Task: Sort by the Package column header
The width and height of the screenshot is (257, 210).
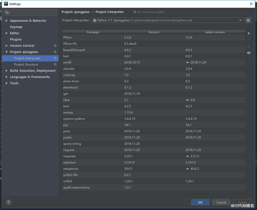Action: (93, 32)
